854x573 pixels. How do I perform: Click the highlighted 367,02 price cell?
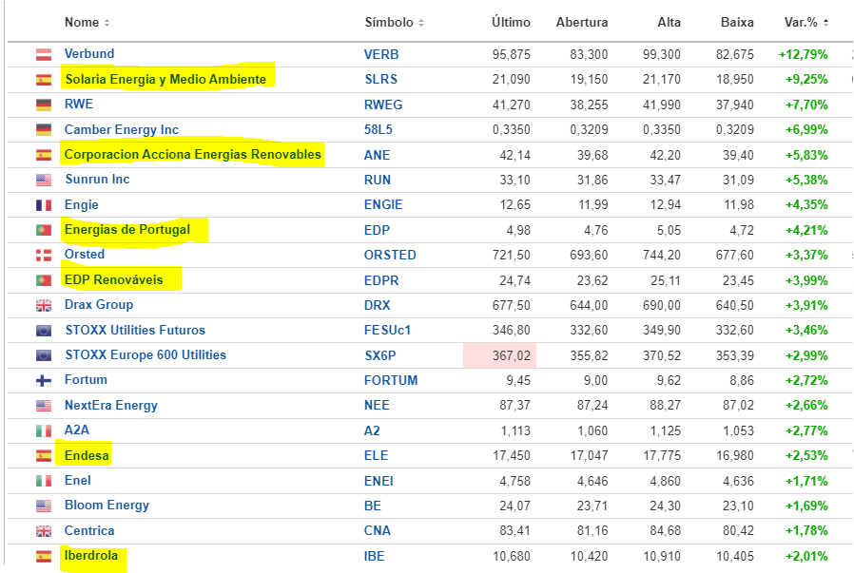(500, 355)
